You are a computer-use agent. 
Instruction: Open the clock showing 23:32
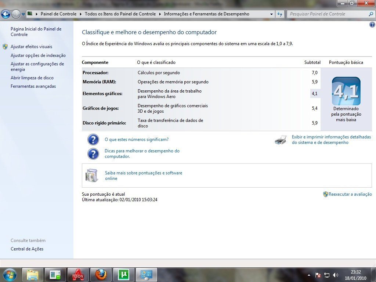pyautogui.click(x=355, y=275)
